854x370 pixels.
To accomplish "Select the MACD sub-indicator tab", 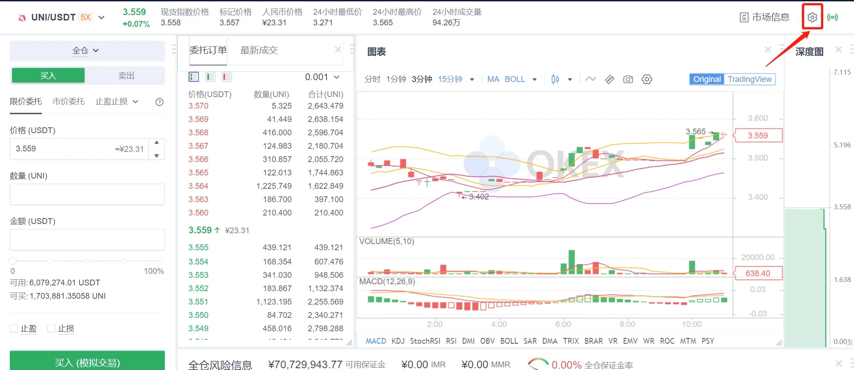I will click(376, 341).
